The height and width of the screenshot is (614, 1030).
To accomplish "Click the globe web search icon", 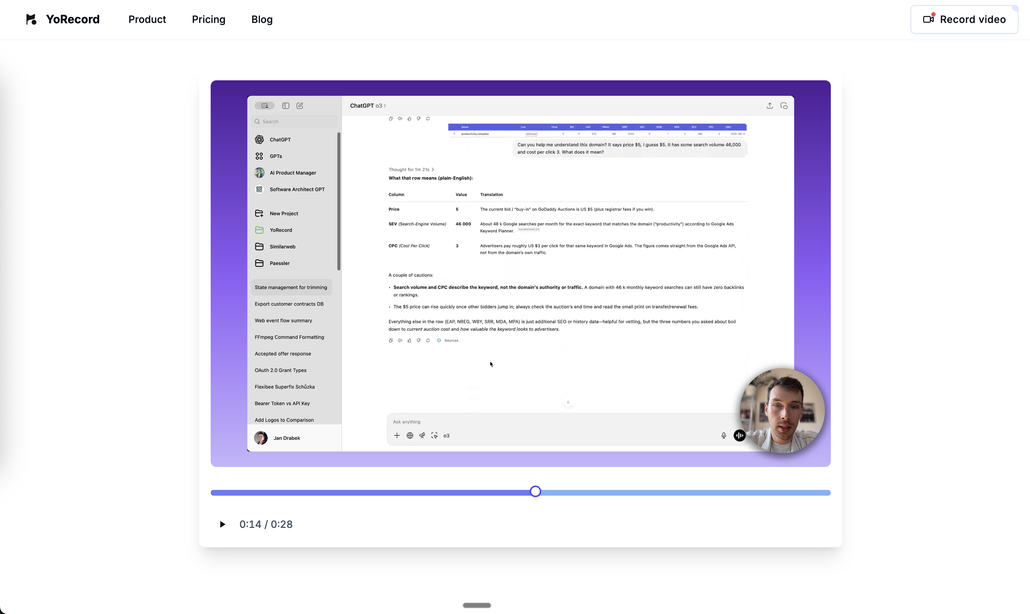I will click(x=409, y=436).
